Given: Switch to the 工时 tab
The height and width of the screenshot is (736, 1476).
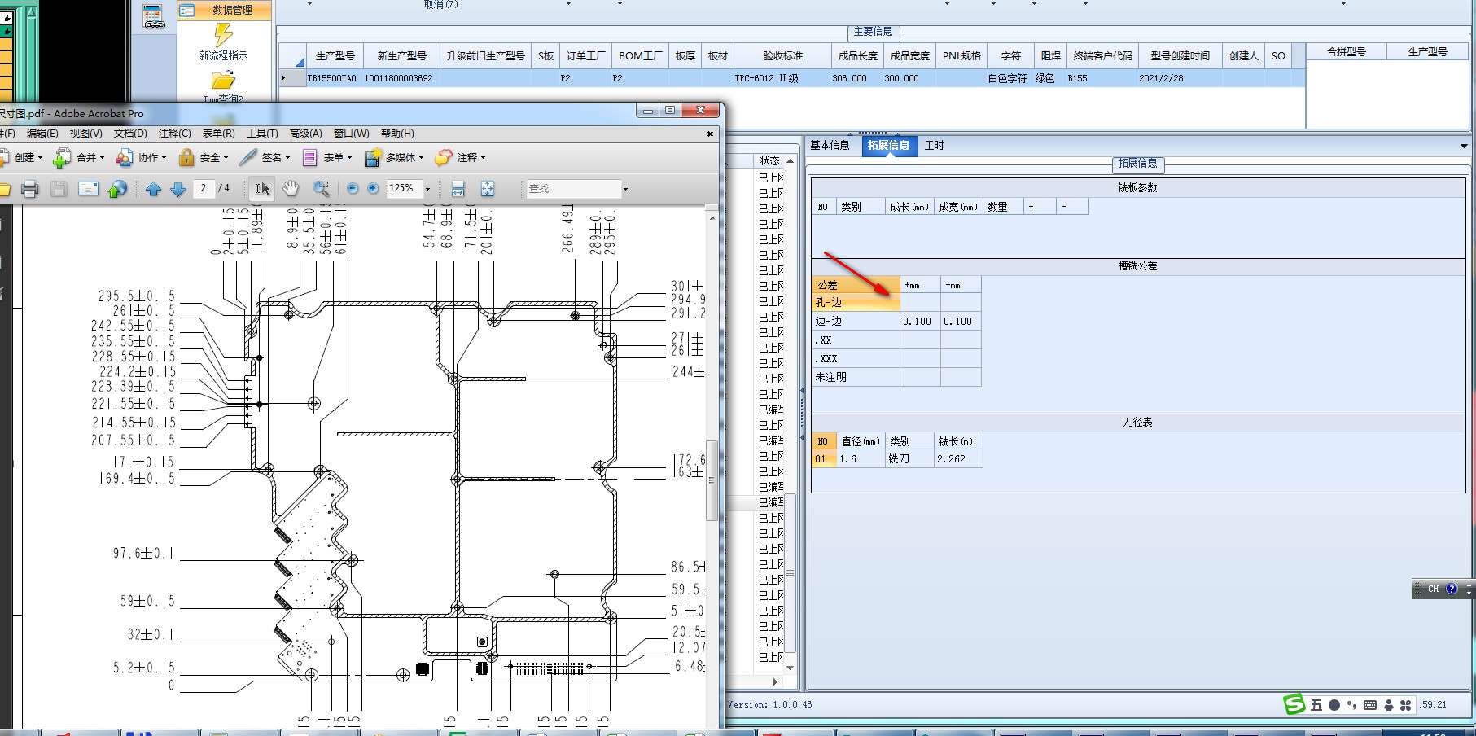Looking at the screenshot, I should click(x=934, y=146).
